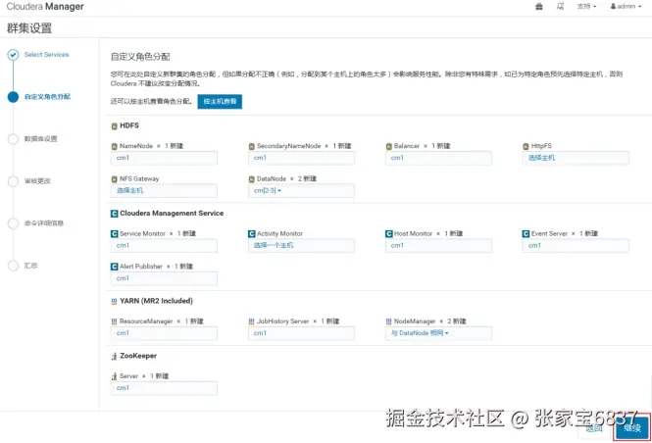652x443 pixels.
Task: Click the Alert Publisher host field cm1
Action: point(164,278)
